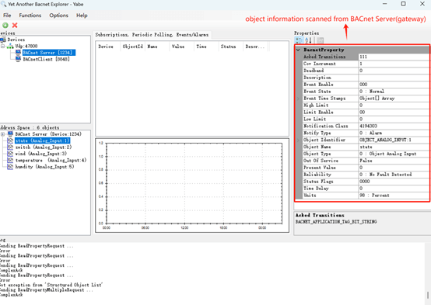Expand the Object Identifier property
The width and height of the screenshot is (431, 305).
pos(298,140)
